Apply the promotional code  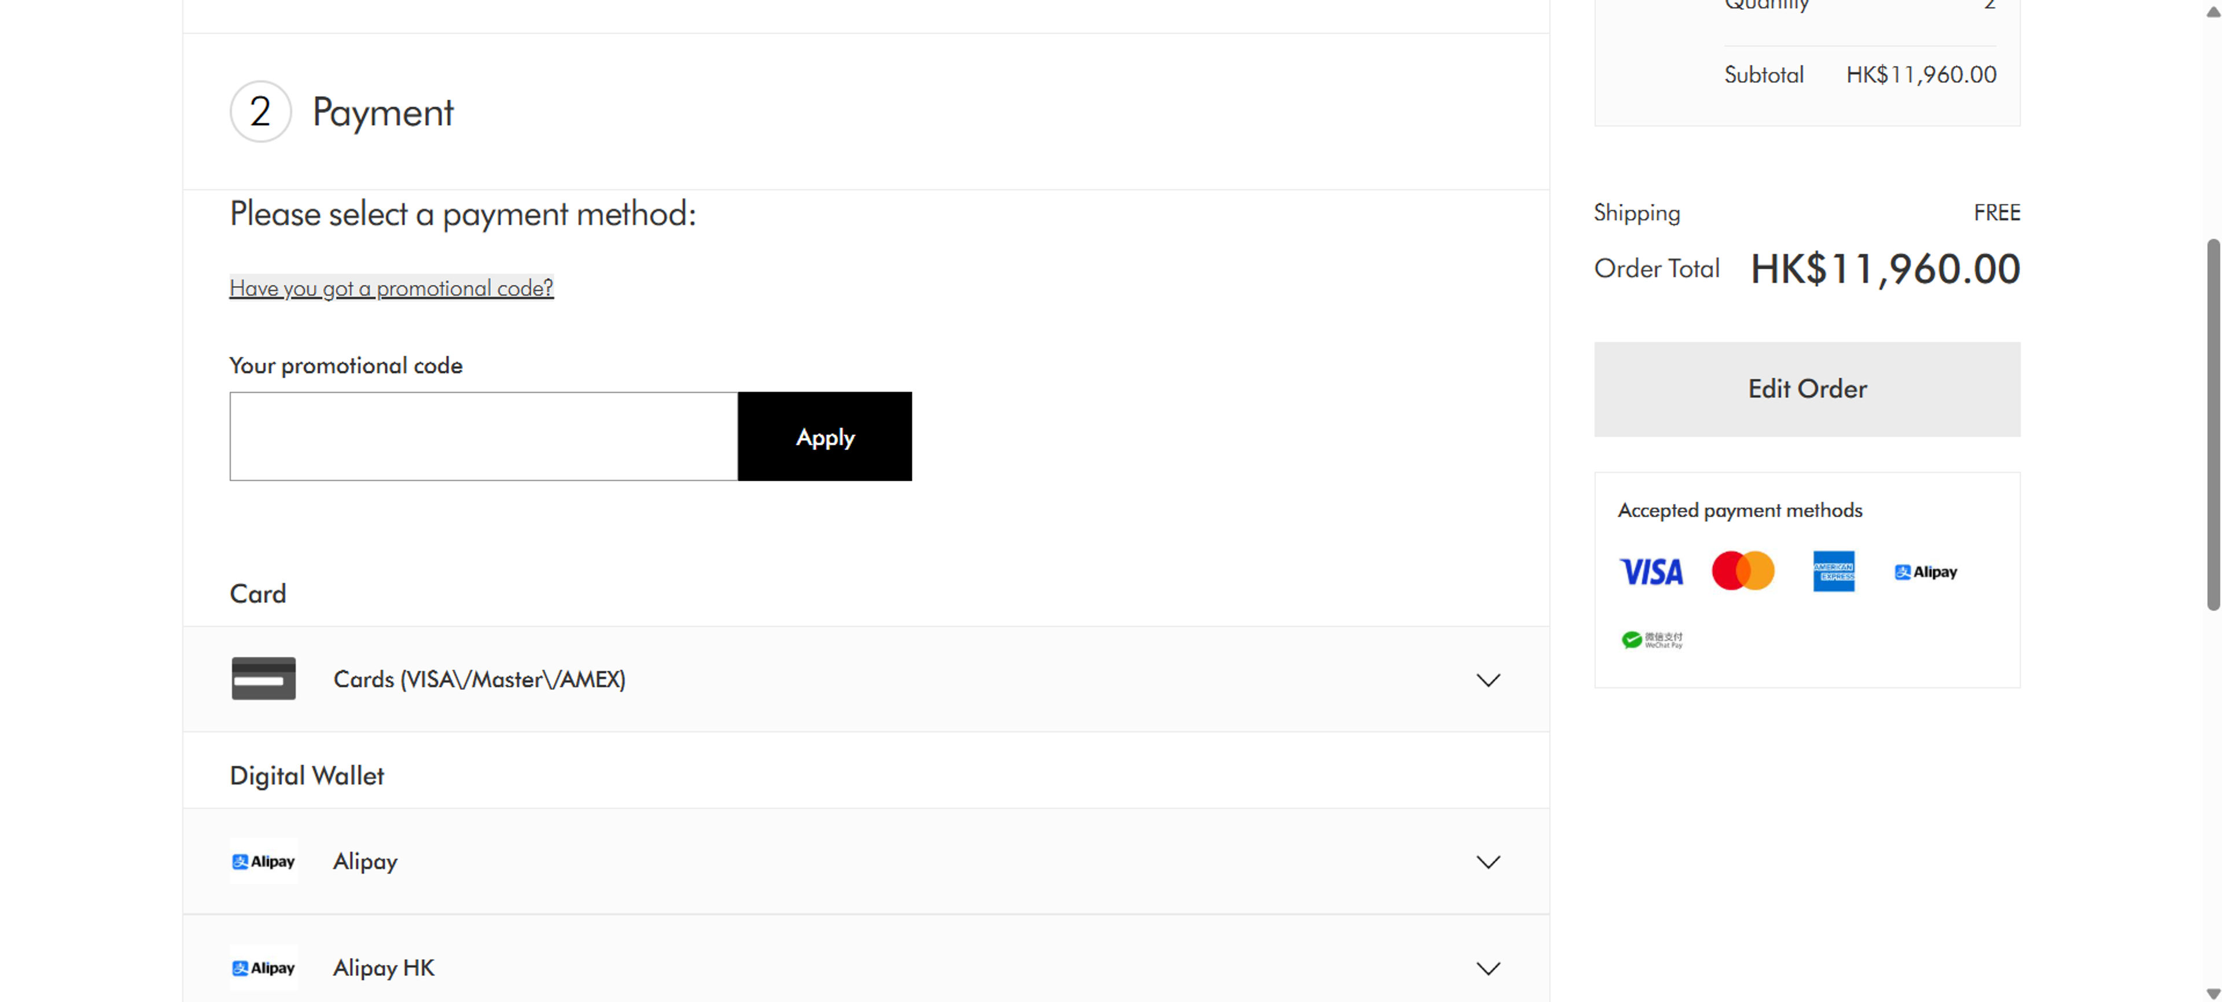(825, 436)
